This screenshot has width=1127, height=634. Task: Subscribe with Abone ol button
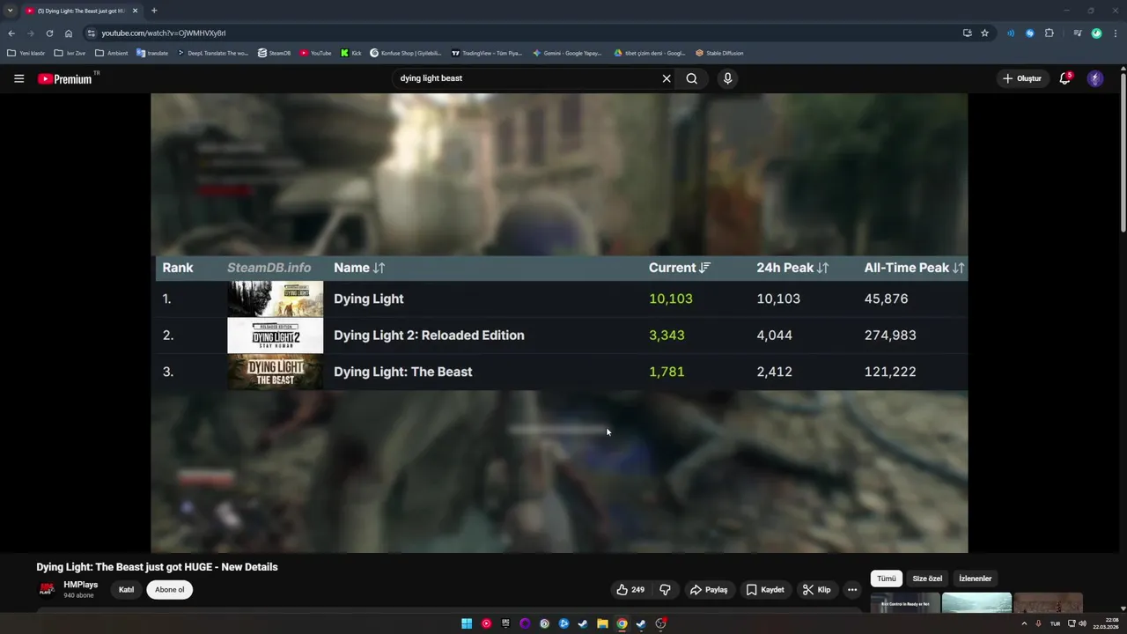(170, 590)
